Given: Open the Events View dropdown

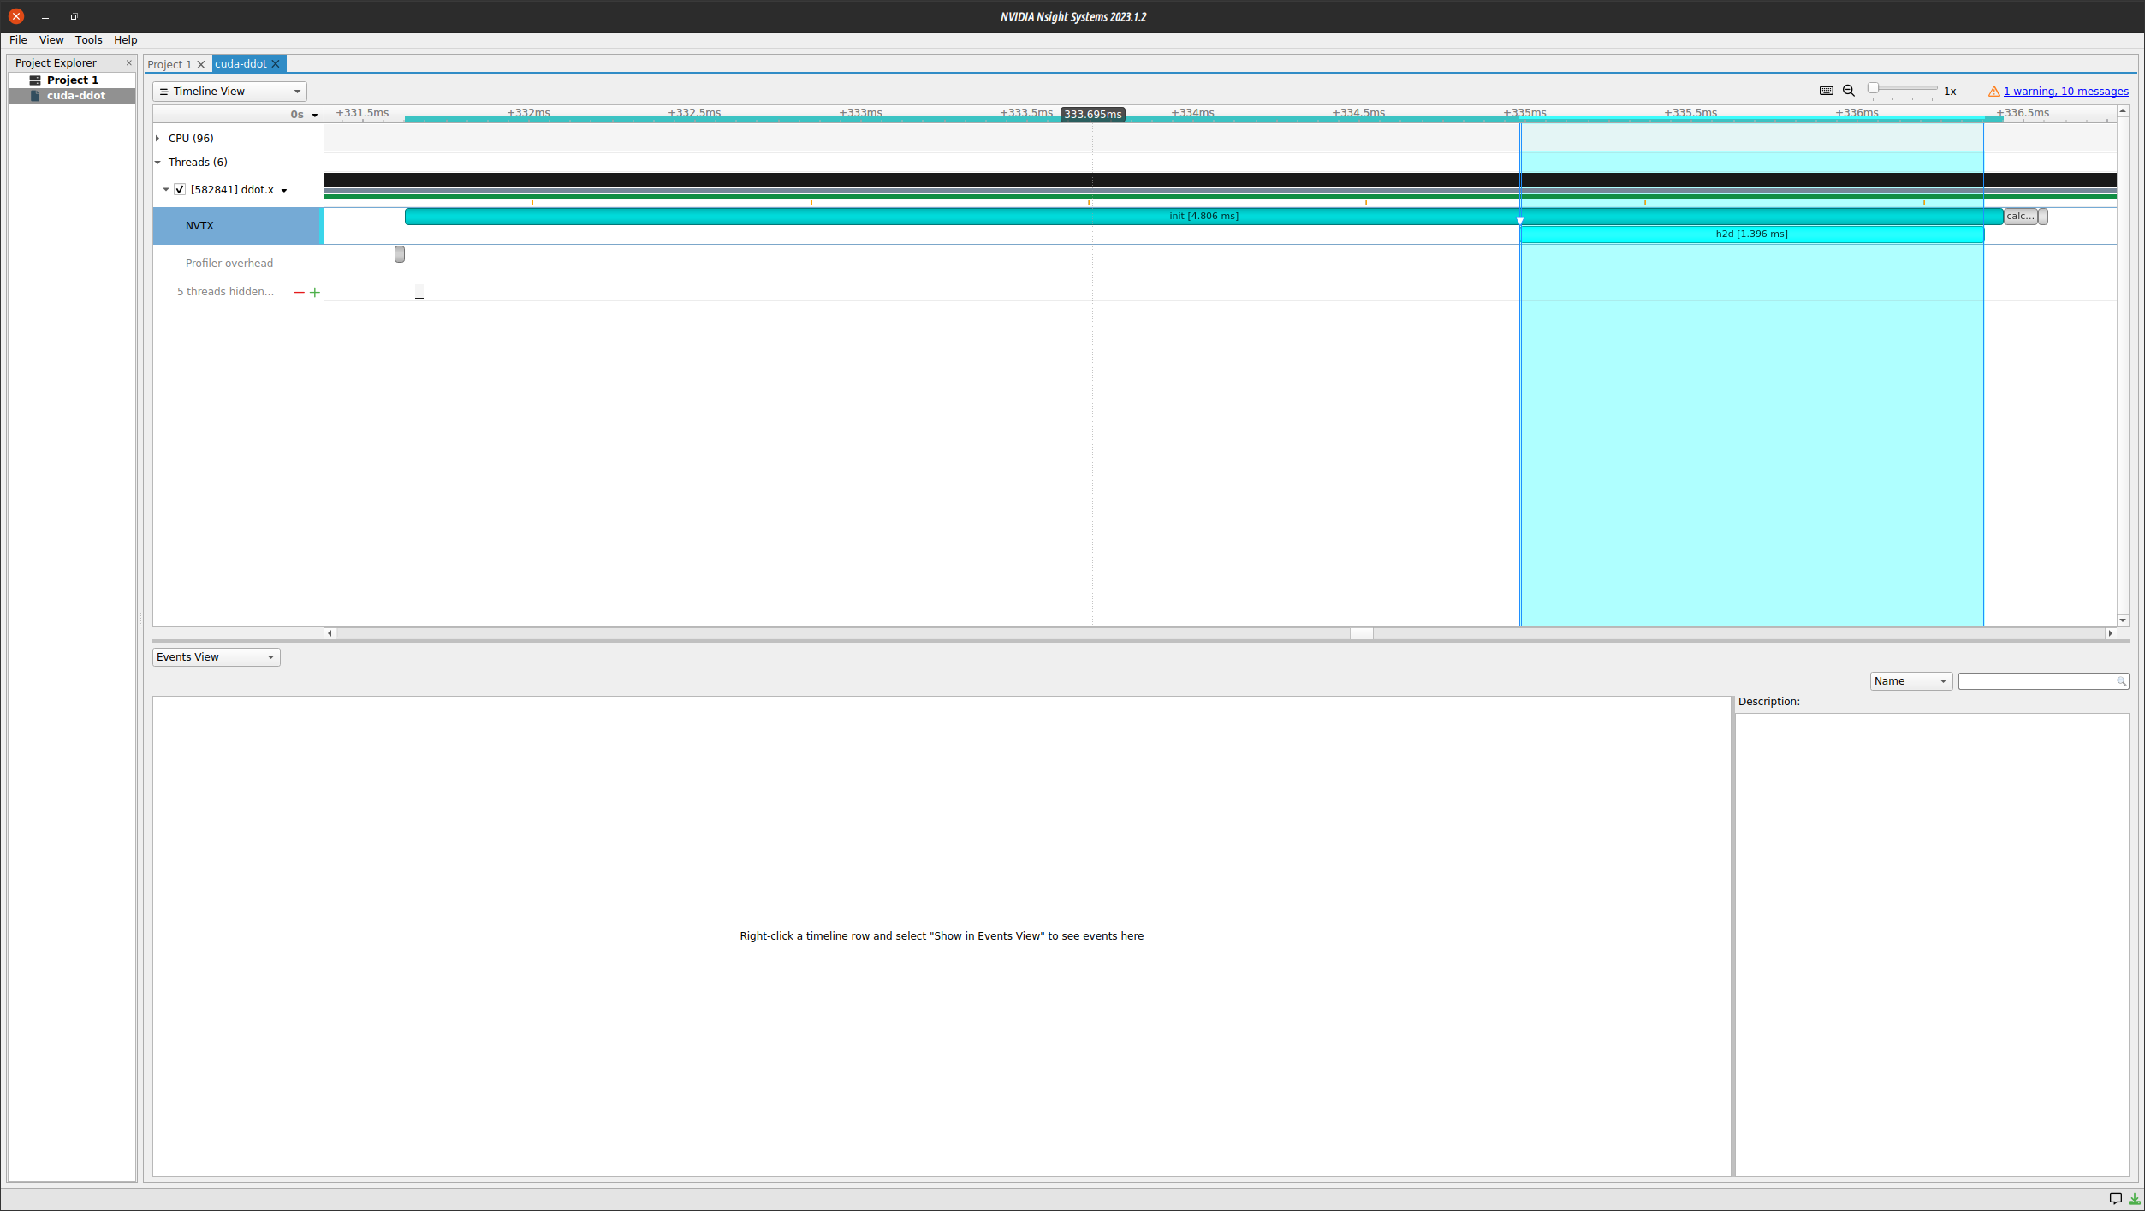Looking at the screenshot, I should 216,657.
